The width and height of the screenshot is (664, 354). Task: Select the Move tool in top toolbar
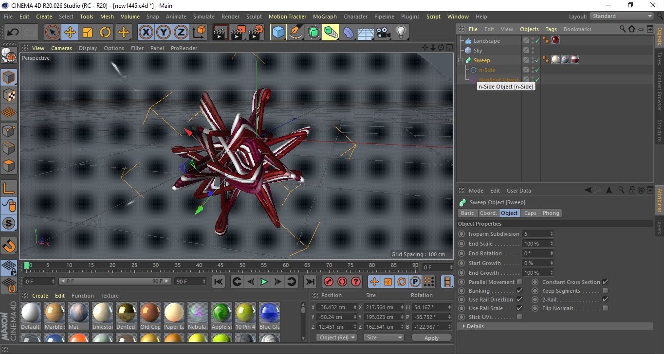point(70,33)
